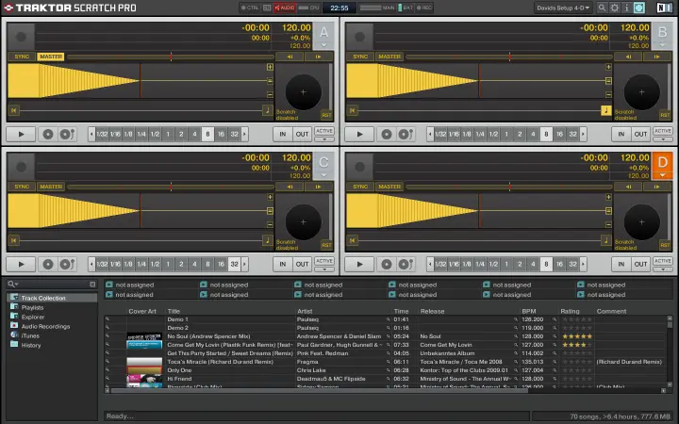Image resolution: width=679 pixels, height=424 pixels.
Task: Set loop IN point on Deck D
Action: pos(621,264)
